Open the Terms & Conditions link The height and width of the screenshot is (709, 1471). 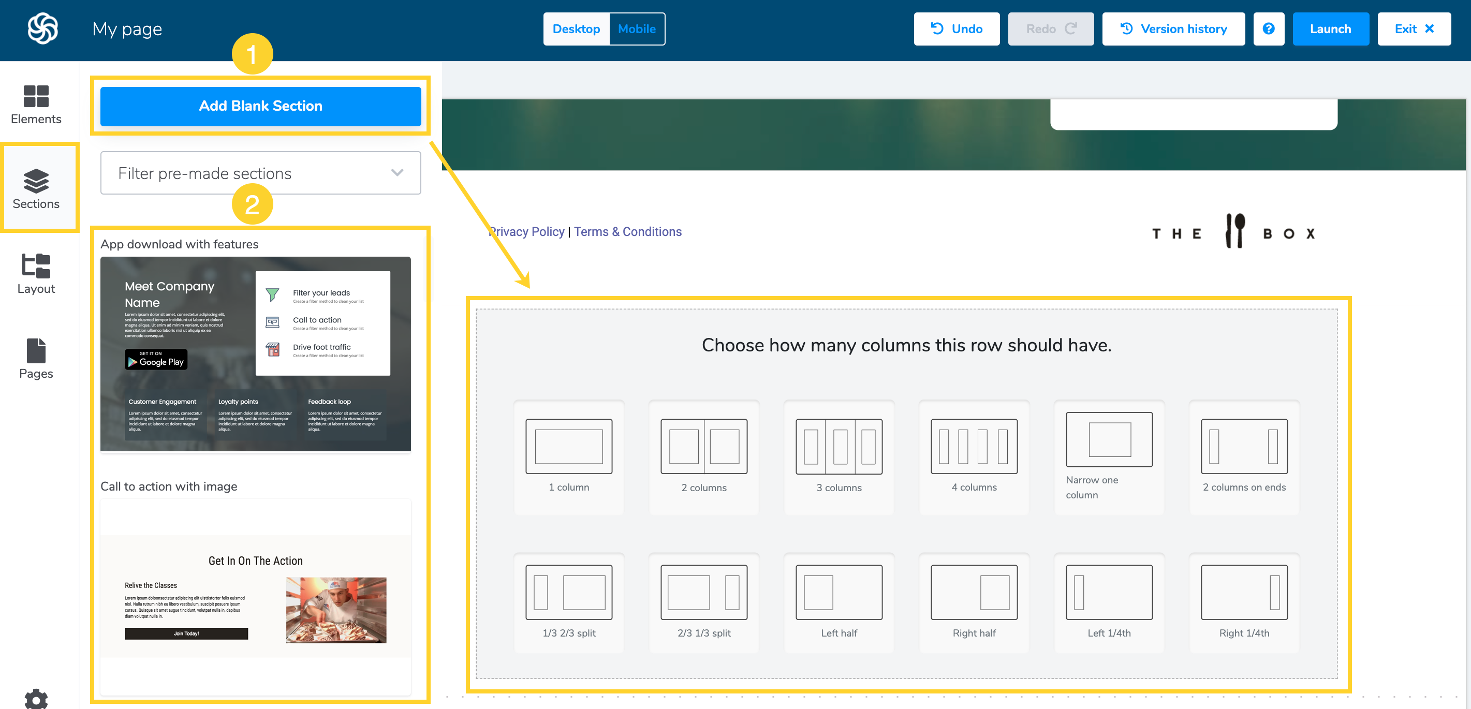tap(627, 232)
